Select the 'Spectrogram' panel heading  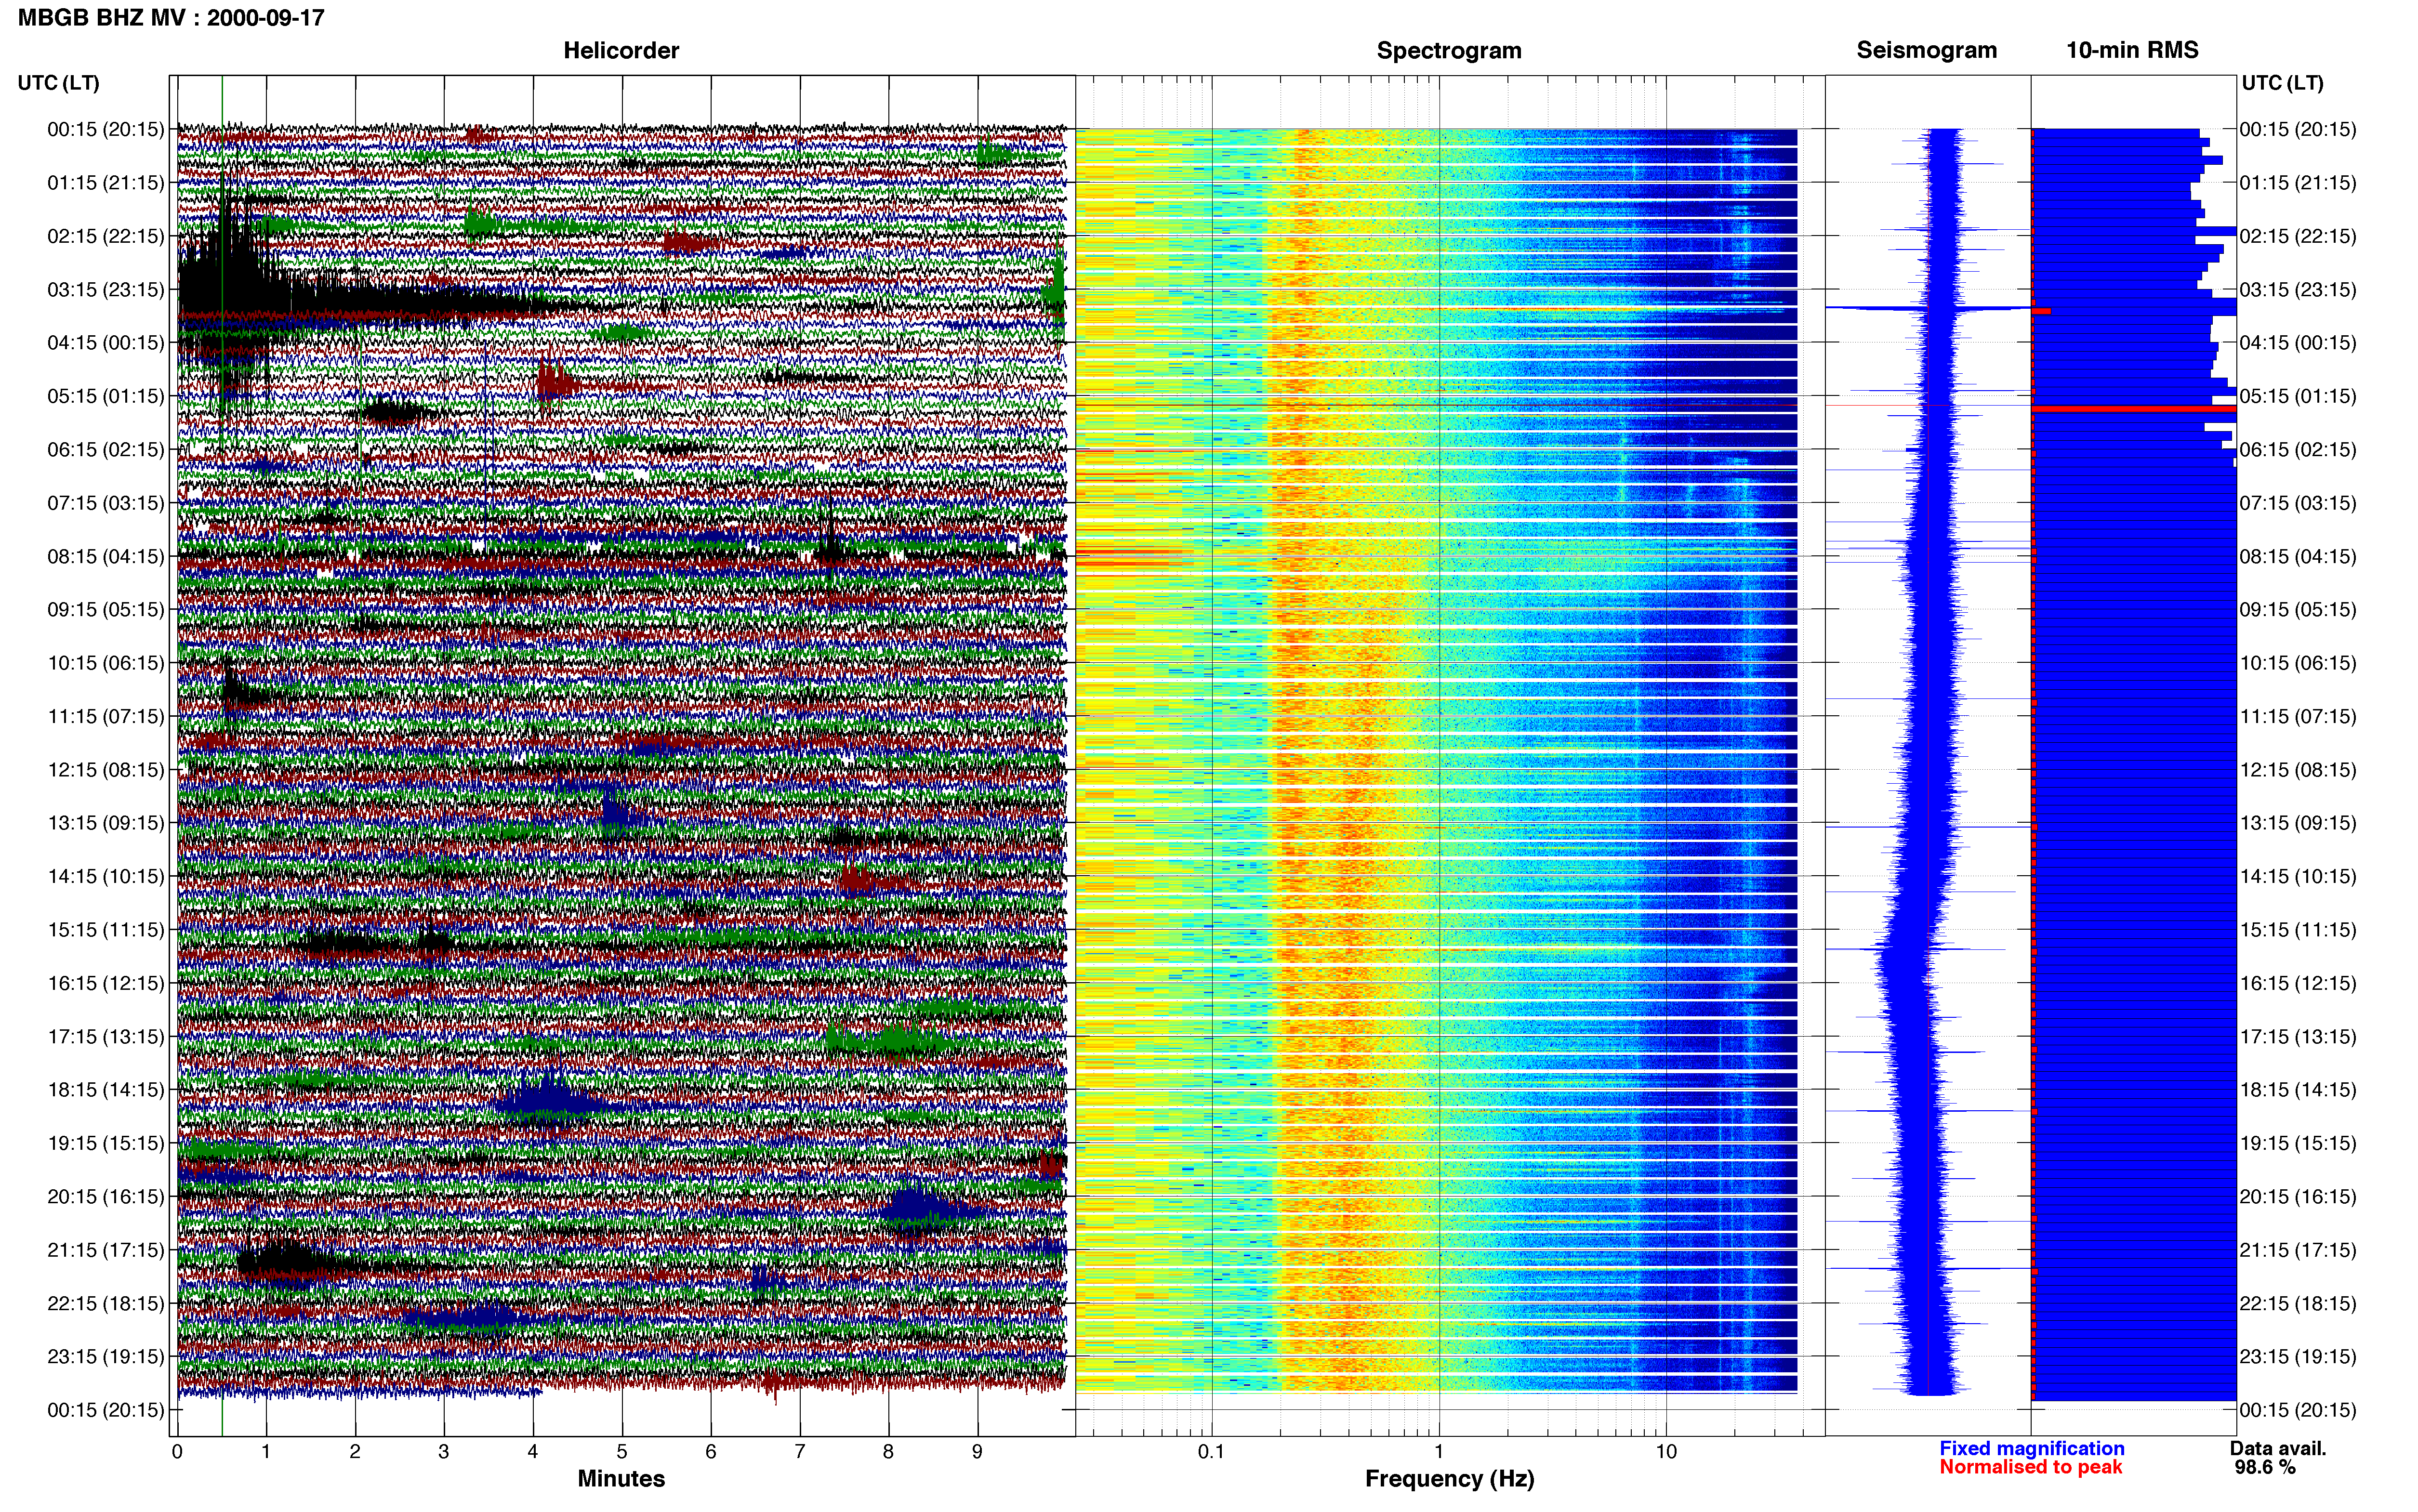pyautogui.click(x=1449, y=51)
